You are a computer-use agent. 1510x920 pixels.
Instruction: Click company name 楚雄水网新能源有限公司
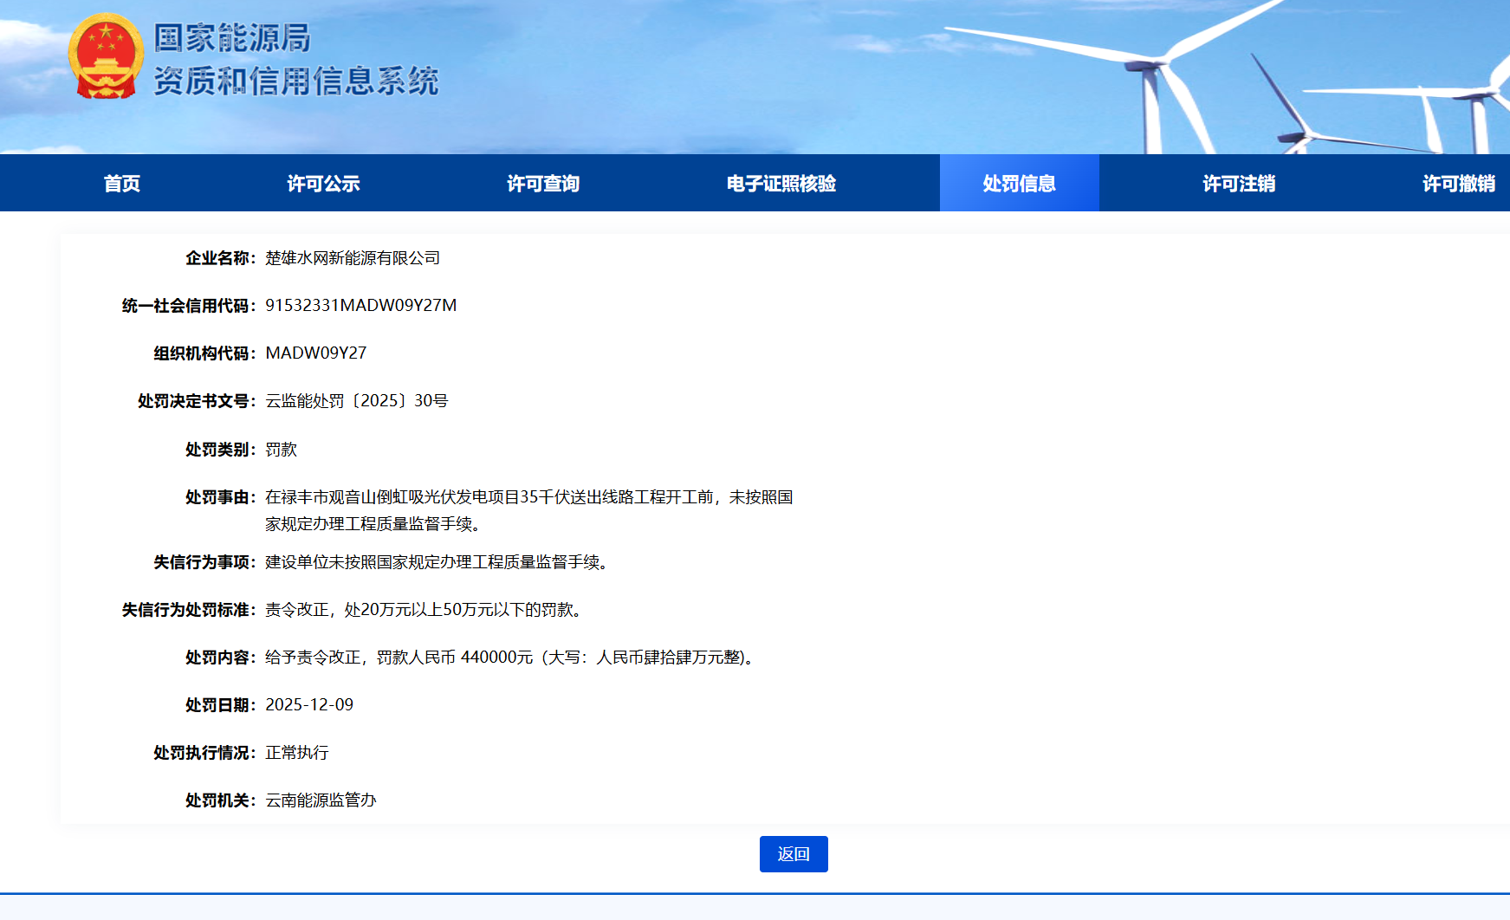pyautogui.click(x=353, y=258)
